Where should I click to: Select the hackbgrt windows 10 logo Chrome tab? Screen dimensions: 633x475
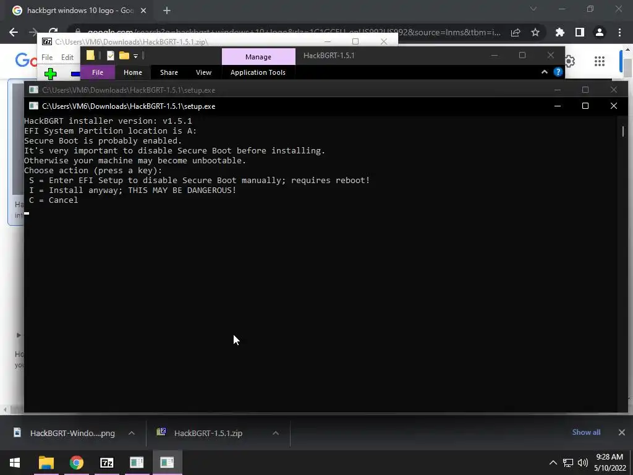coord(80,11)
